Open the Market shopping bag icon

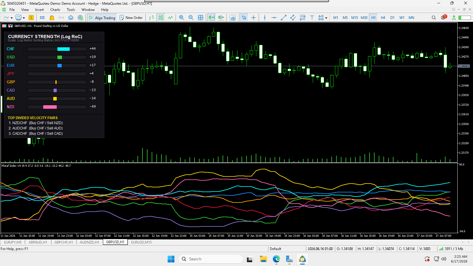pos(52,18)
